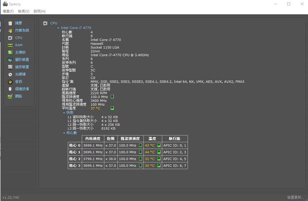This screenshot has height=201, width=308.
Task: Select 儲存裝置 storage in sidebar
Action: pyautogui.click(x=22, y=67)
